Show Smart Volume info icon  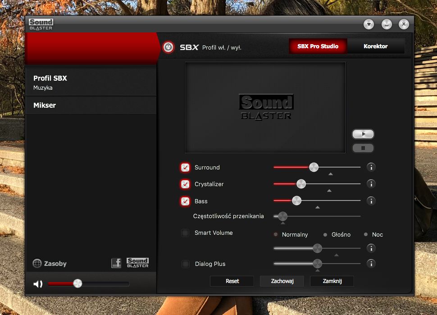(371, 248)
